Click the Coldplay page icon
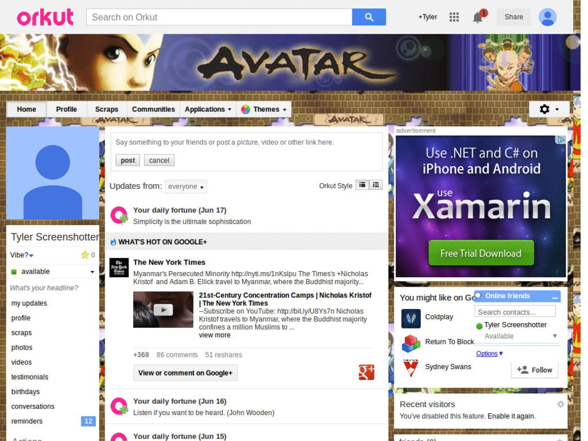Screen dimensions: 588x441 click(x=411, y=318)
